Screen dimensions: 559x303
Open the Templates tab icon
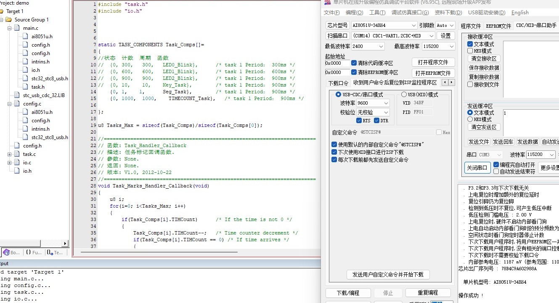(x=50, y=253)
